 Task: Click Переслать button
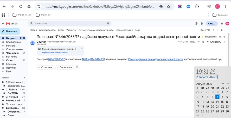[65, 67]
